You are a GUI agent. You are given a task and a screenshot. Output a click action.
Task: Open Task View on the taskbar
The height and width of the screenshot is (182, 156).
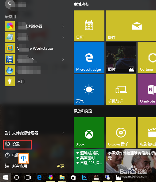(x=28, y=177)
